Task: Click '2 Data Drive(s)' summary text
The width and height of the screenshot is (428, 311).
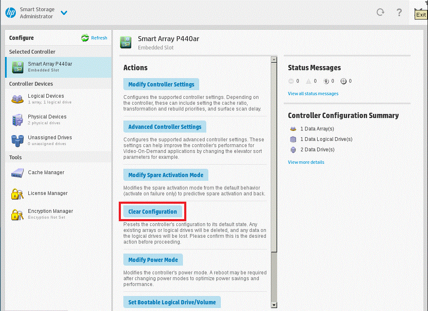Action: (x=318, y=150)
